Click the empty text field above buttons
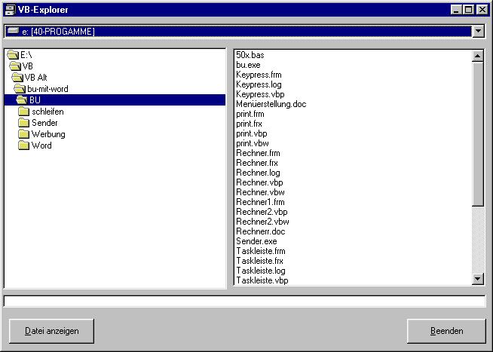493x352 pixels. click(245, 301)
